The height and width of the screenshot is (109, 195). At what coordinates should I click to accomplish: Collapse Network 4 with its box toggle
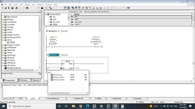tap(47, 54)
